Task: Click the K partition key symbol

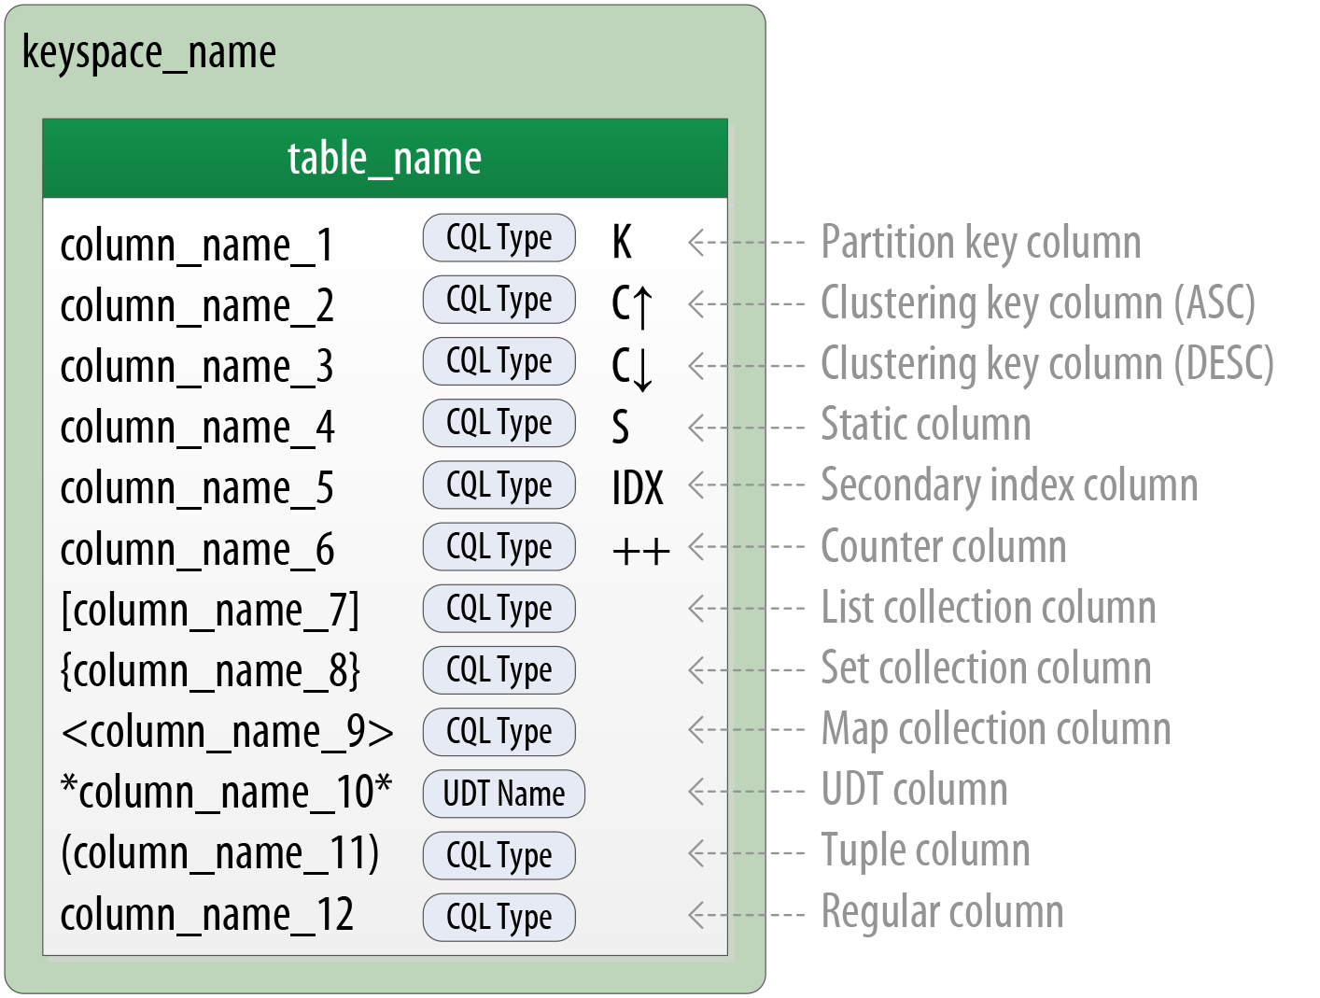Action: [622, 242]
